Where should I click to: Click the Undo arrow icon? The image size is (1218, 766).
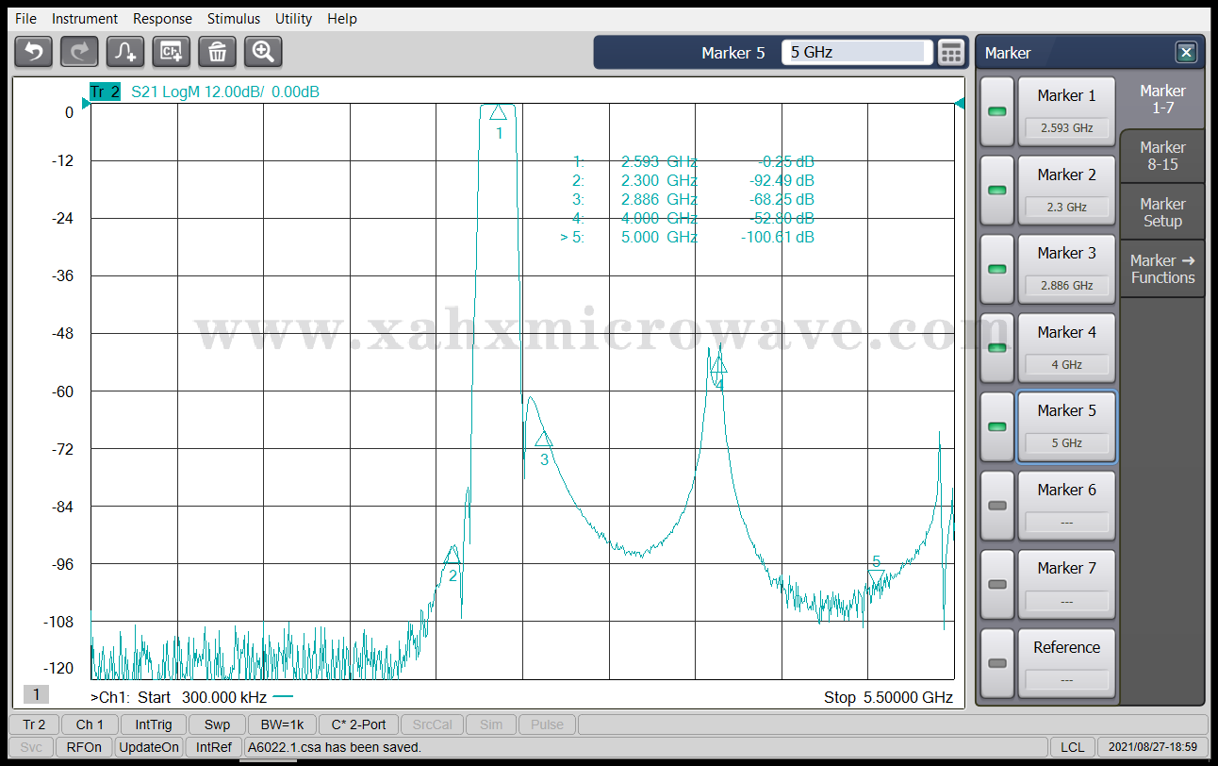(33, 51)
